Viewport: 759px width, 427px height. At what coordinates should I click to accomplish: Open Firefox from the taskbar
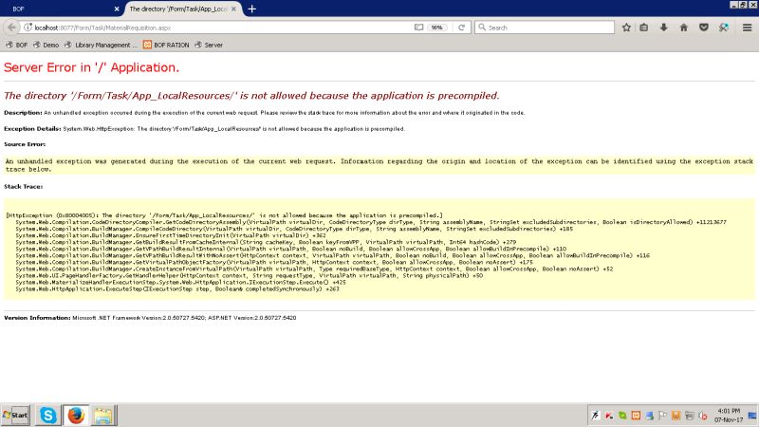click(x=76, y=415)
